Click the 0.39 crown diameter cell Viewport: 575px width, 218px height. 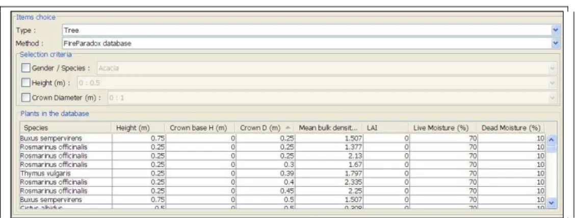coord(266,173)
